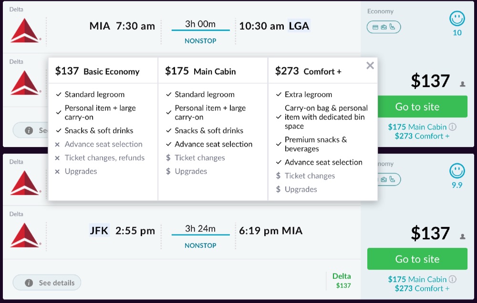The width and height of the screenshot is (477, 303).
Task: Click the Delta logo beside JFK 2:55 pm
Action: 25,235
